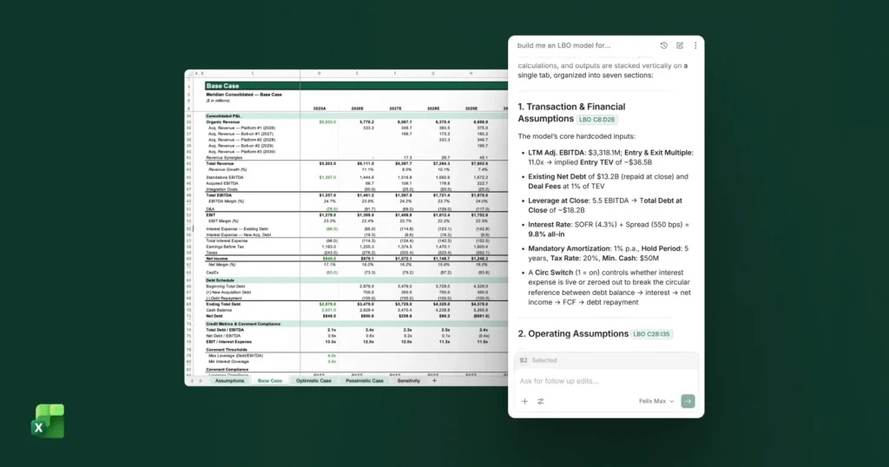Select the 'Beginning Total Debt' label cell
This screenshot has width=889, height=467.
pyautogui.click(x=226, y=286)
